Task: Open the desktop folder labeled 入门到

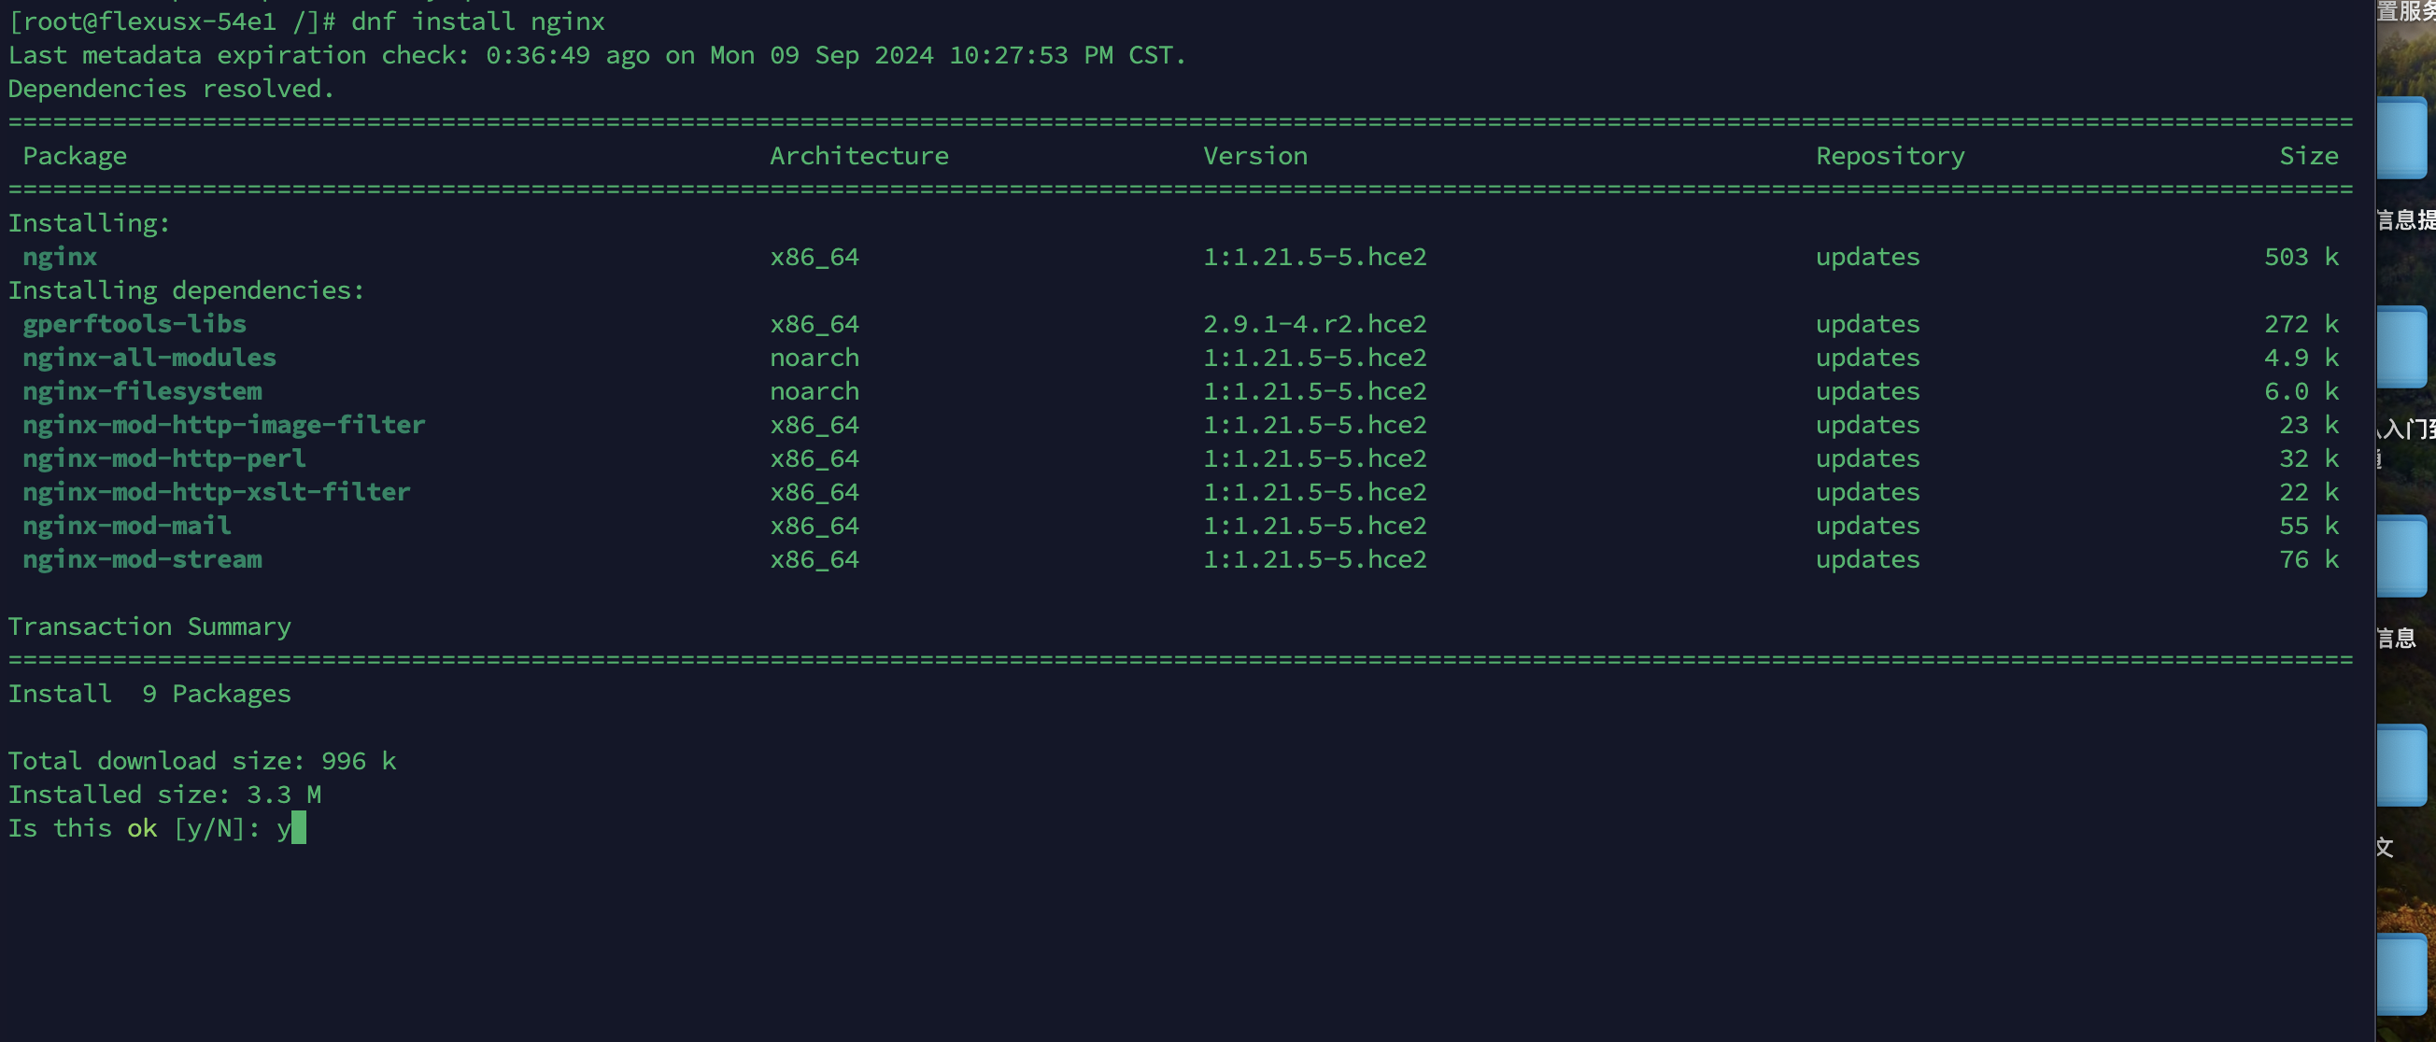Action: [2405, 346]
